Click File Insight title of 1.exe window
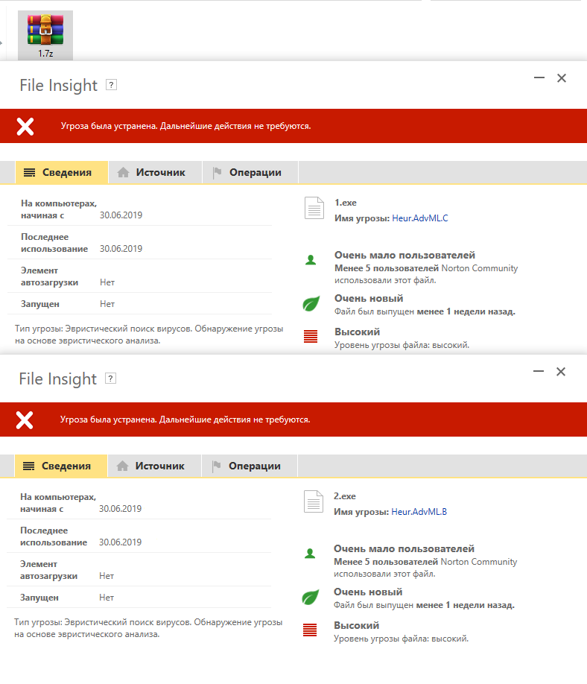The image size is (587, 684). (x=58, y=85)
